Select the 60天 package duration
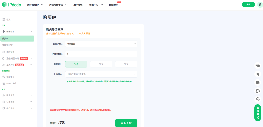Screen dimensions: 263x127 point(101,64)
